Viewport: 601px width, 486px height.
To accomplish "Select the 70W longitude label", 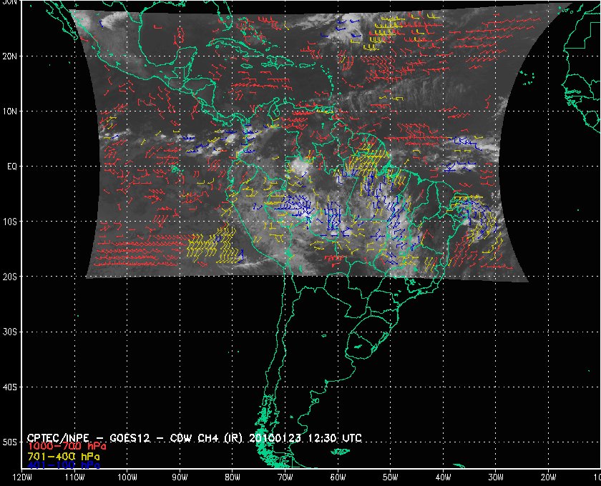I will click(285, 477).
